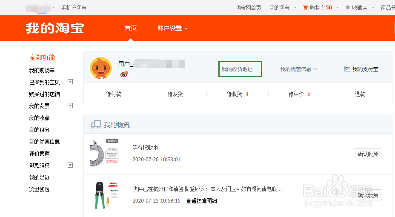Click 确认收货 for the 杭州仁和镇 order
The height and width of the screenshot is (217, 395).
(x=368, y=195)
